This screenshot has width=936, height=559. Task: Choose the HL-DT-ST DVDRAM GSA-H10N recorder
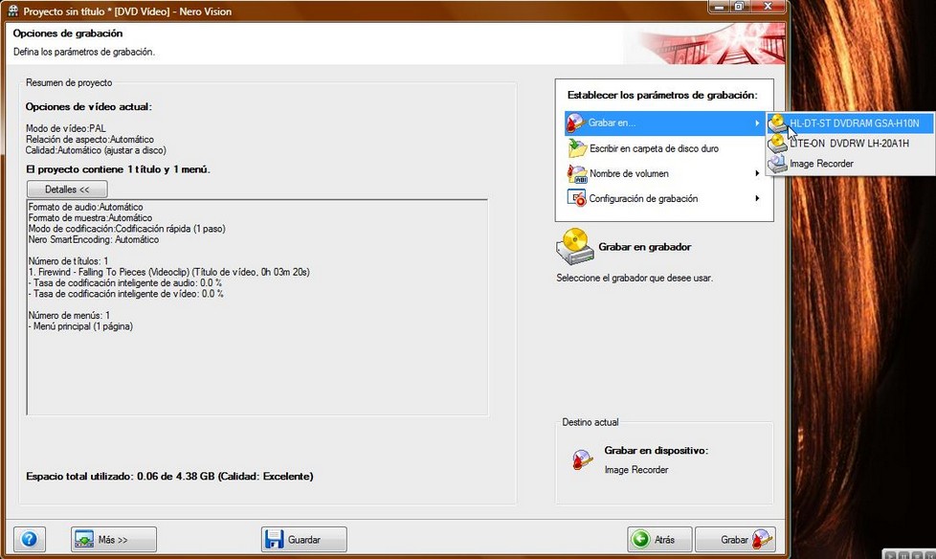point(851,123)
